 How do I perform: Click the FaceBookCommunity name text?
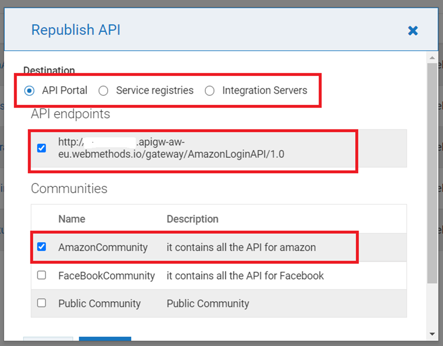(106, 276)
